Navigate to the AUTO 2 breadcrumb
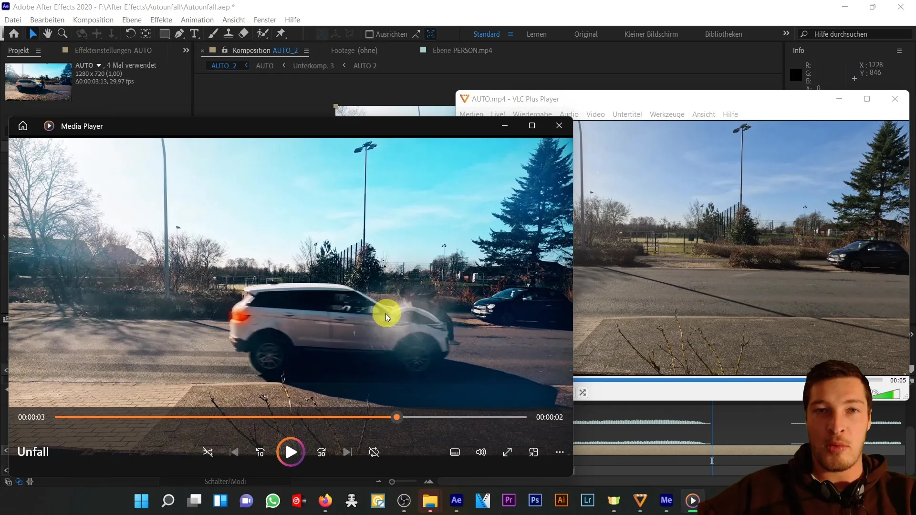This screenshot has height=515, width=916. point(365,66)
